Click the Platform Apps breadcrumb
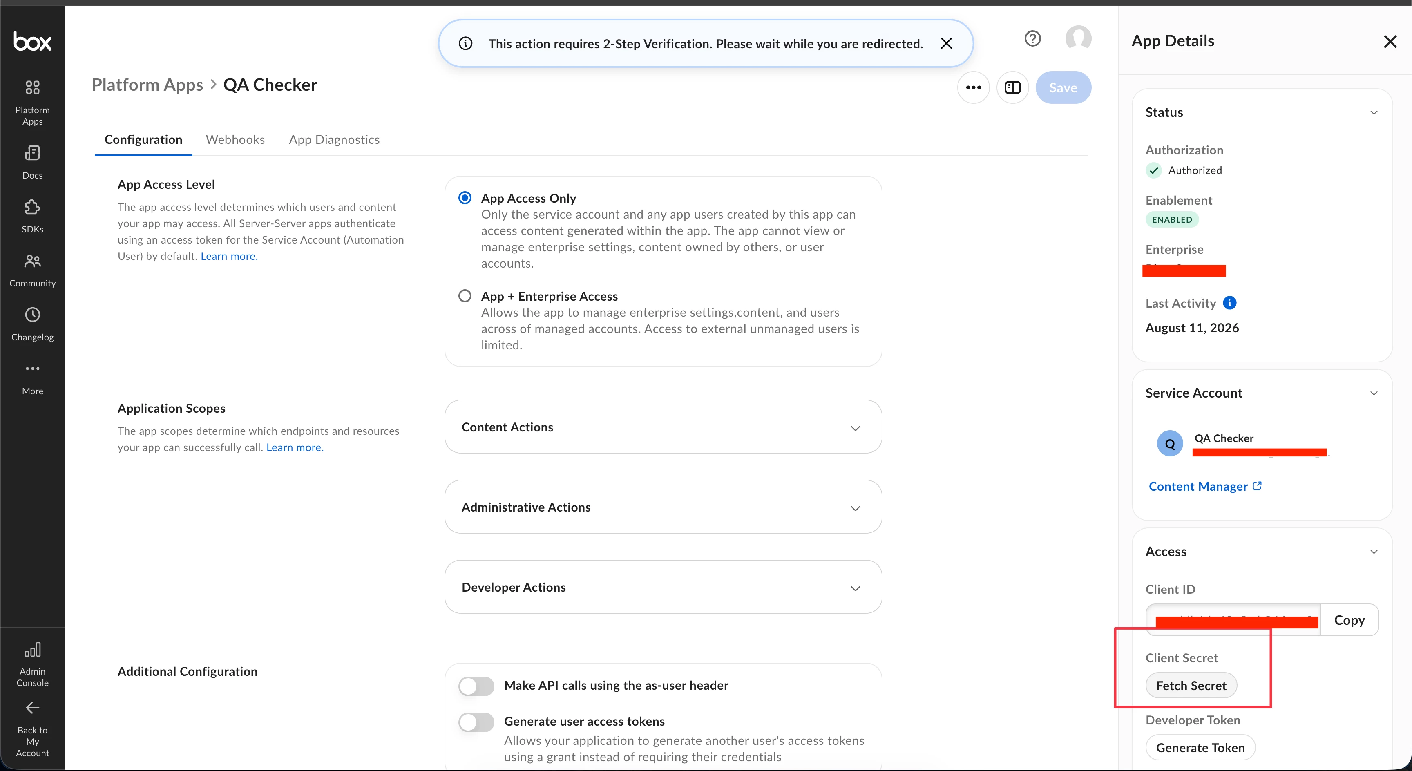 pyautogui.click(x=147, y=85)
